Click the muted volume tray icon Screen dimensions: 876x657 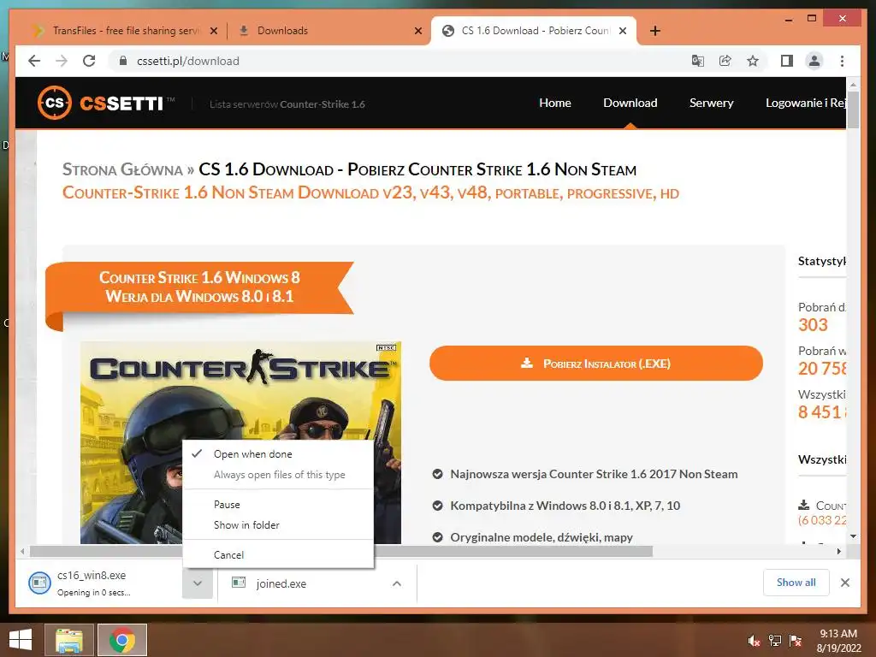[754, 641]
